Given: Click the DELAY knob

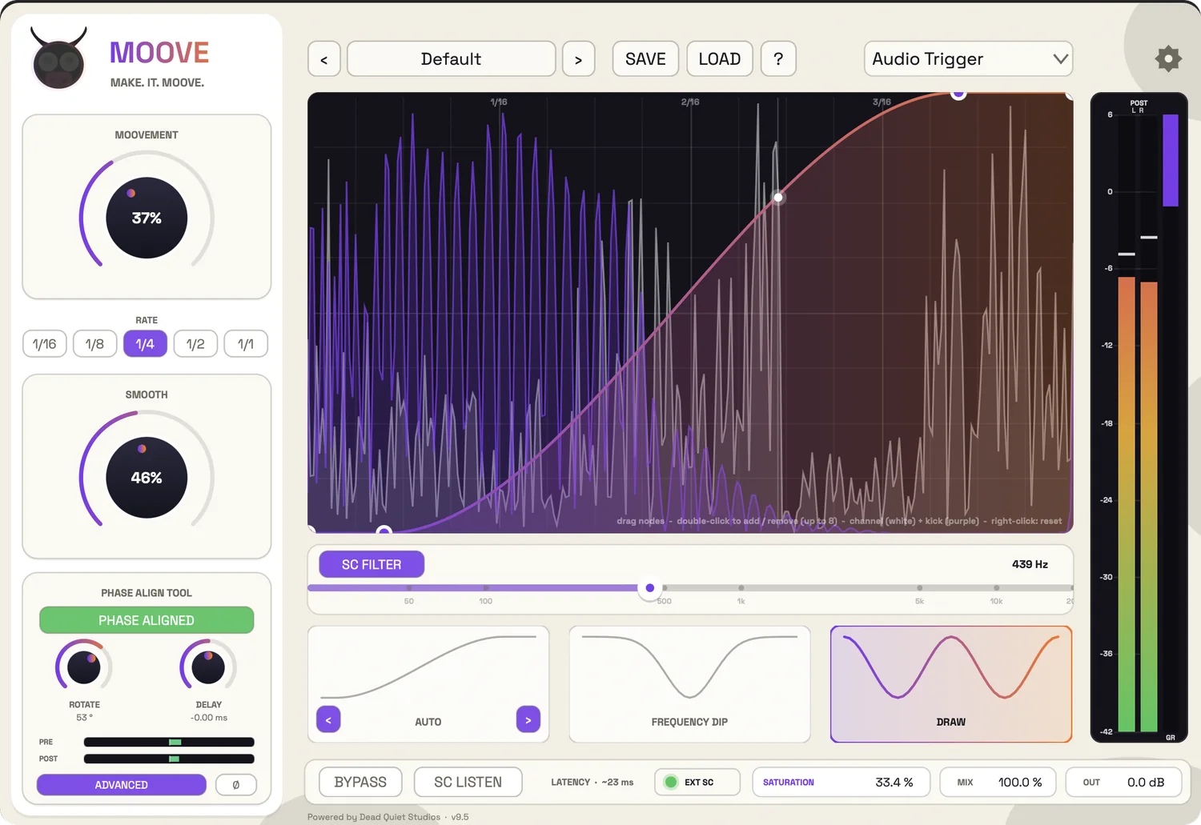Looking at the screenshot, I should pos(208,667).
